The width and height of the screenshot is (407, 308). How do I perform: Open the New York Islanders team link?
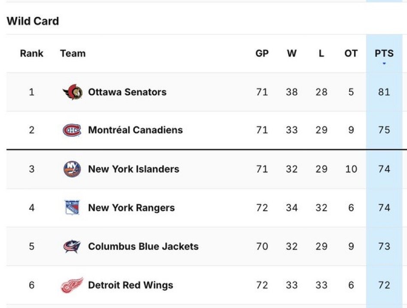click(x=134, y=169)
